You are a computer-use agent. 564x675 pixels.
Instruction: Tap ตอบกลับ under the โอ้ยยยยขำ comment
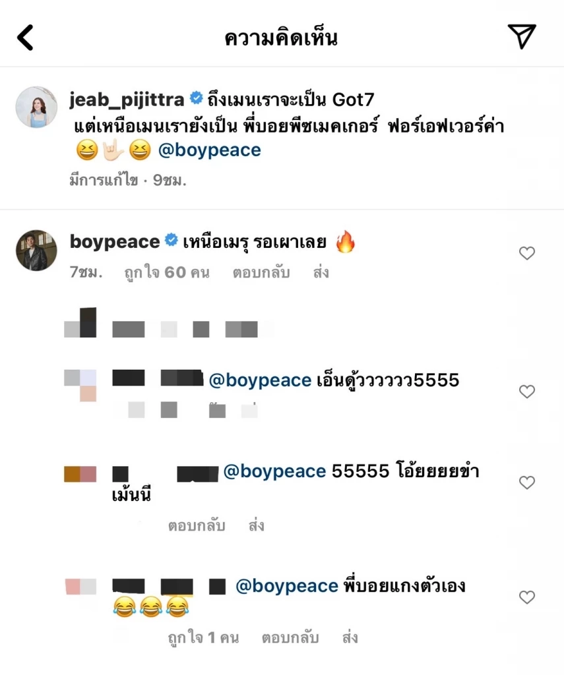pyautogui.click(x=198, y=526)
